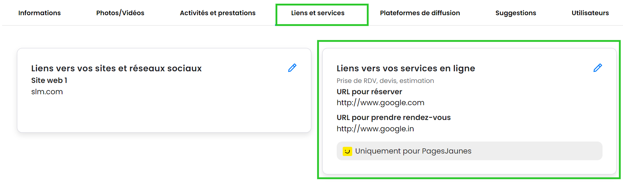Image resolution: width=623 pixels, height=186 pixels.
Task: Click the sites et réseaux sociaux heading
Action: pos(116,68)
